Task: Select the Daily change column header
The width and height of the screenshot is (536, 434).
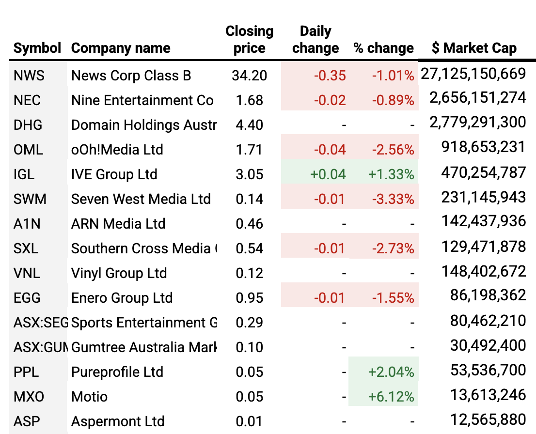Action: (x=315, y=40)
